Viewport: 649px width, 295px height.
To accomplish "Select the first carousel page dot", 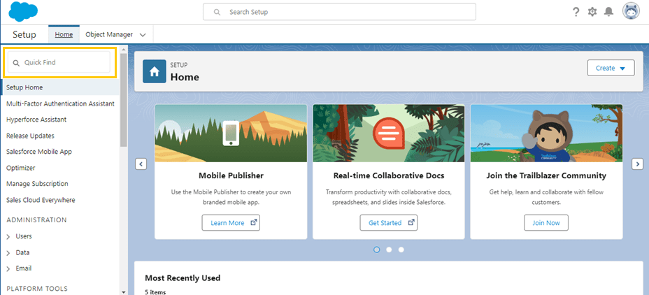I will tap(377, 250).
